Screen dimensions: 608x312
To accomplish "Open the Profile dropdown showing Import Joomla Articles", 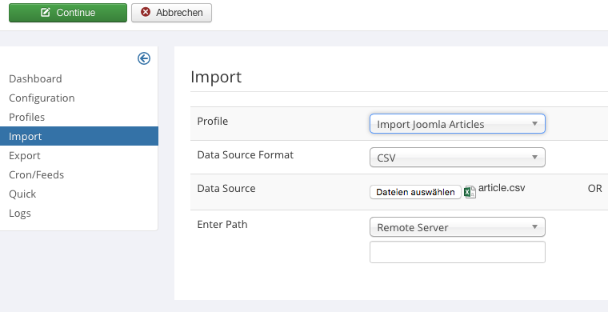I will click(x=458, y=124).
